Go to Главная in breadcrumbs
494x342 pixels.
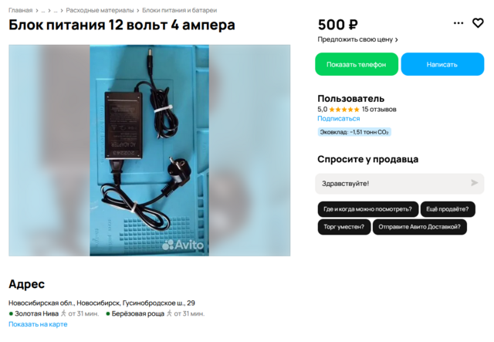pyautogui.click(x=21, y=10)
